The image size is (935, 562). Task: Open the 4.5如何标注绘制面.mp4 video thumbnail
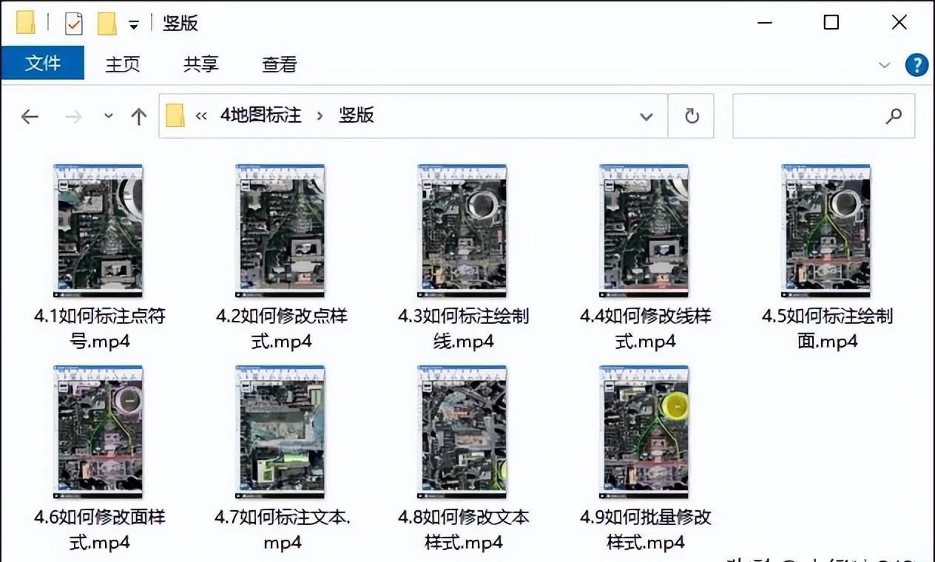point(827,231)
